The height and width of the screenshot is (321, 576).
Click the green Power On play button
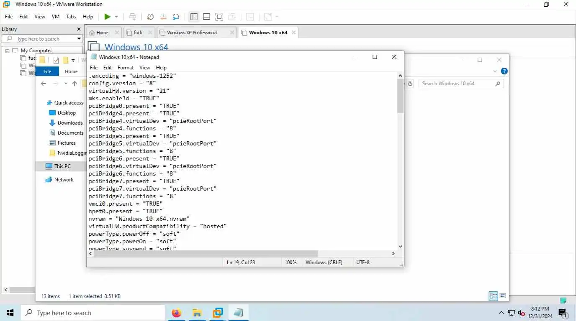(108, 17)
